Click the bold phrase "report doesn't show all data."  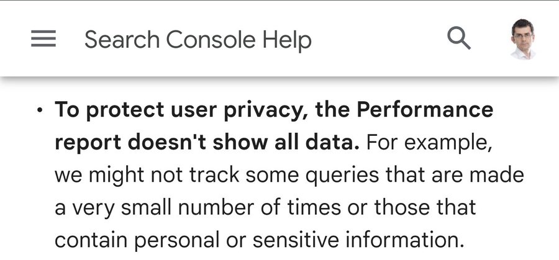207,143
